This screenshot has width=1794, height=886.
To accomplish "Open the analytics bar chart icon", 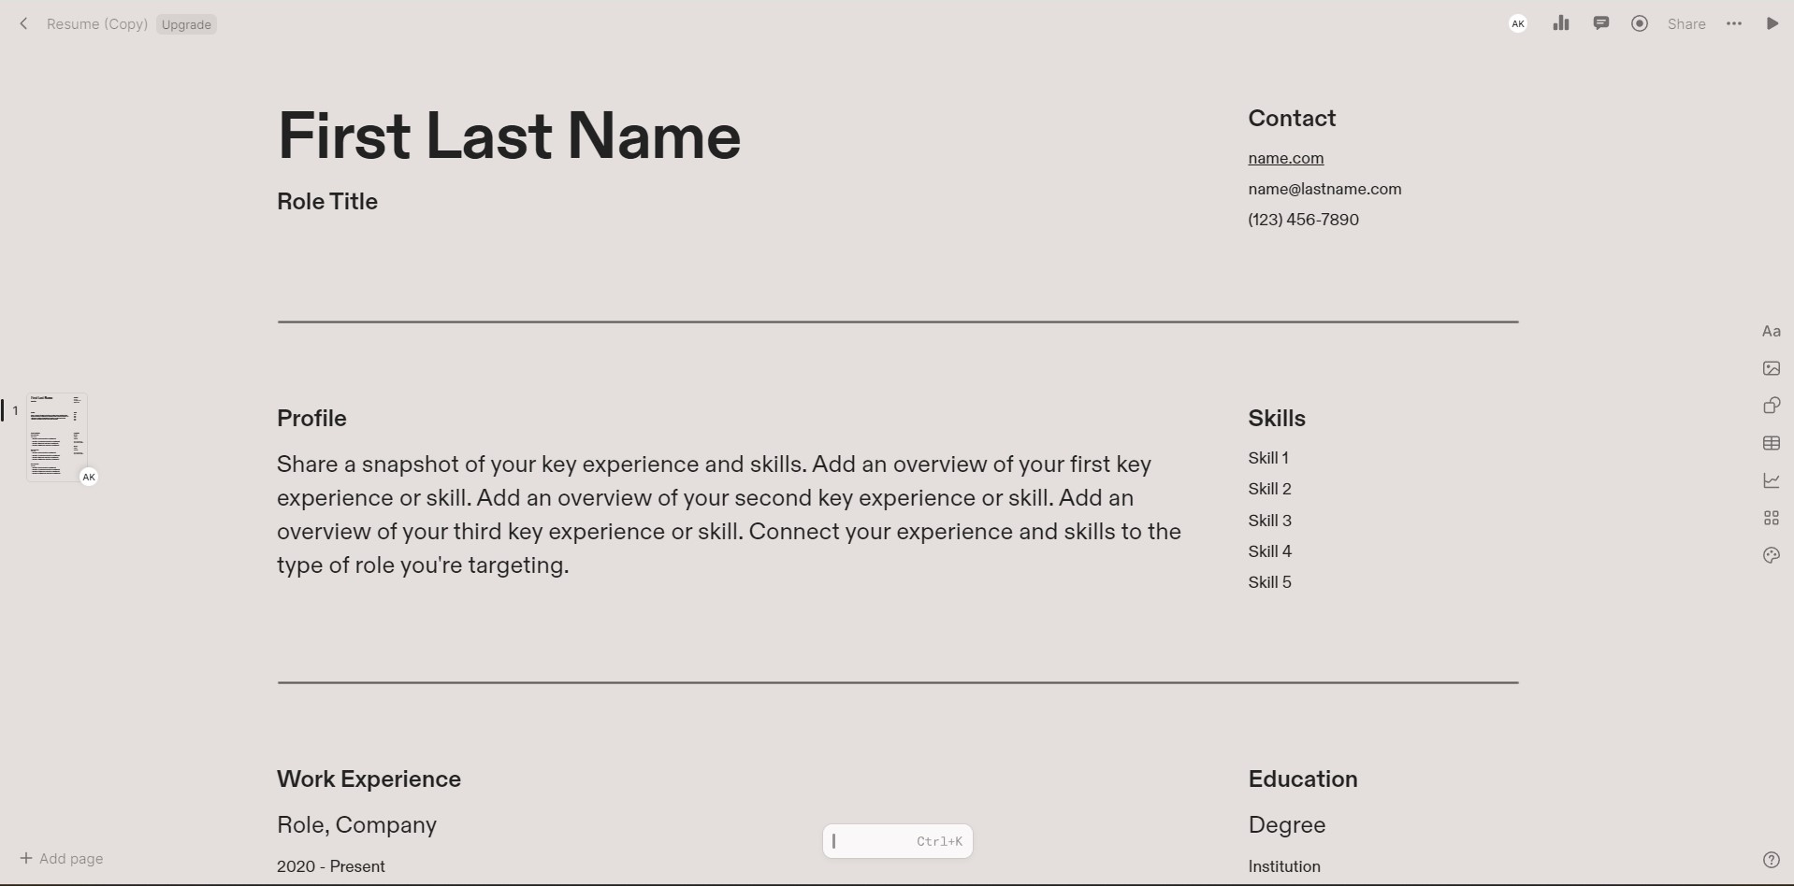I will 1561,23.
